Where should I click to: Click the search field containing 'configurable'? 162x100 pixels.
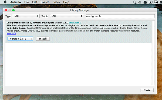point(120,16)
